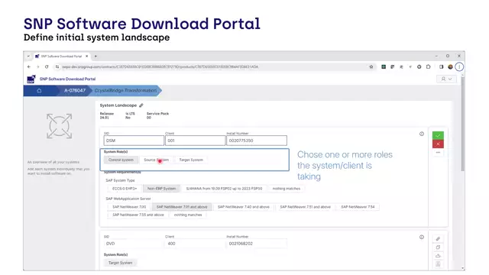
Task: Open the user account dropdown
Action: (446, 79)
